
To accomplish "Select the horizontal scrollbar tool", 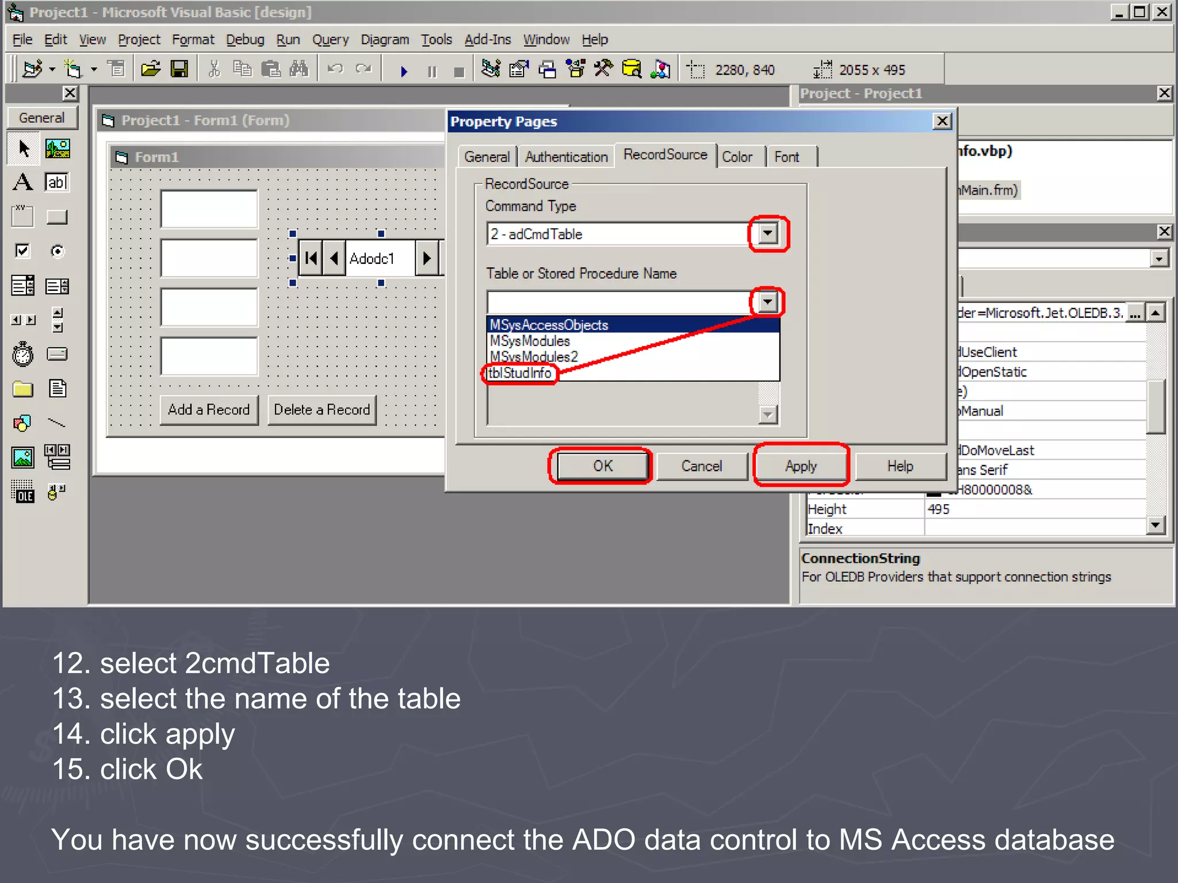I will pos(23,320).
